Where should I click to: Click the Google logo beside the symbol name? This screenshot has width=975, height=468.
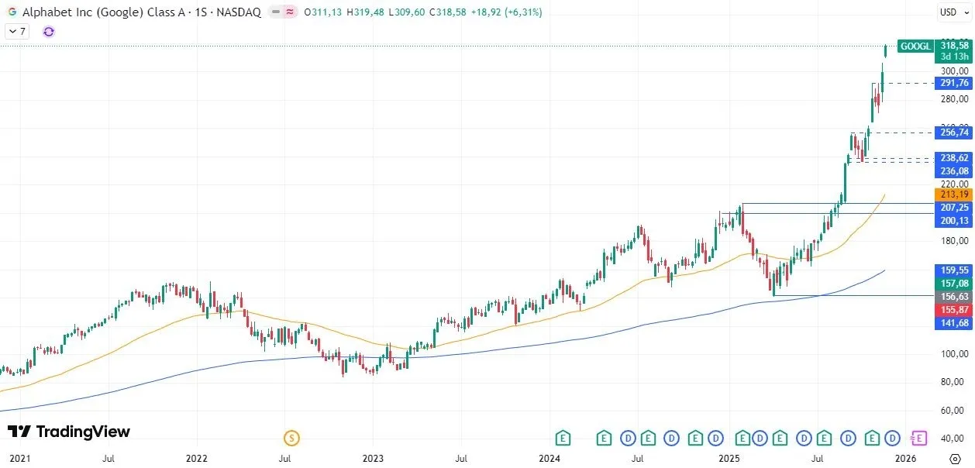coord(12,12)
